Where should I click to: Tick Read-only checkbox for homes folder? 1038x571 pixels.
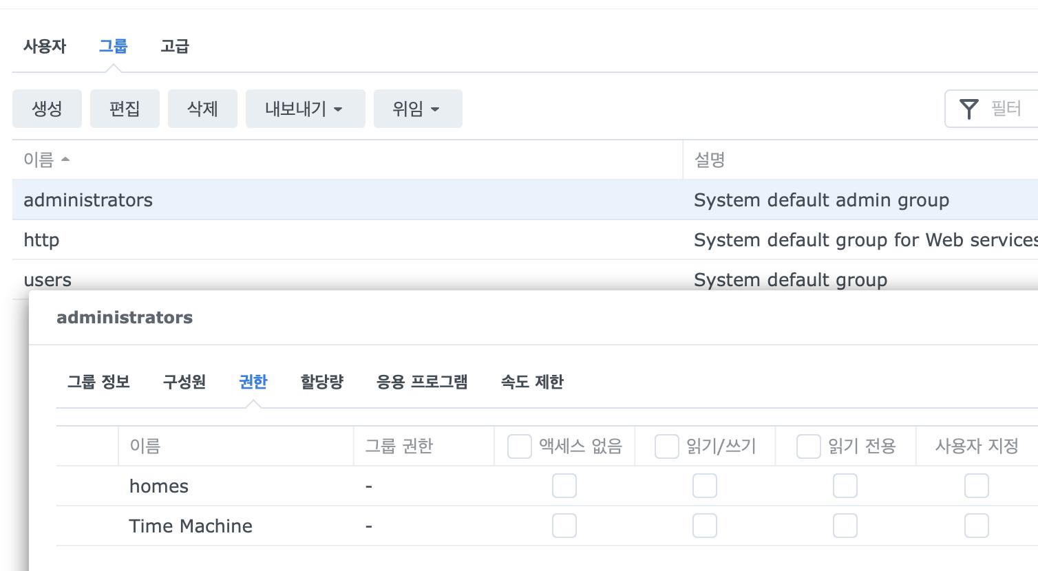pyautogui.click(x=845, y=486)
